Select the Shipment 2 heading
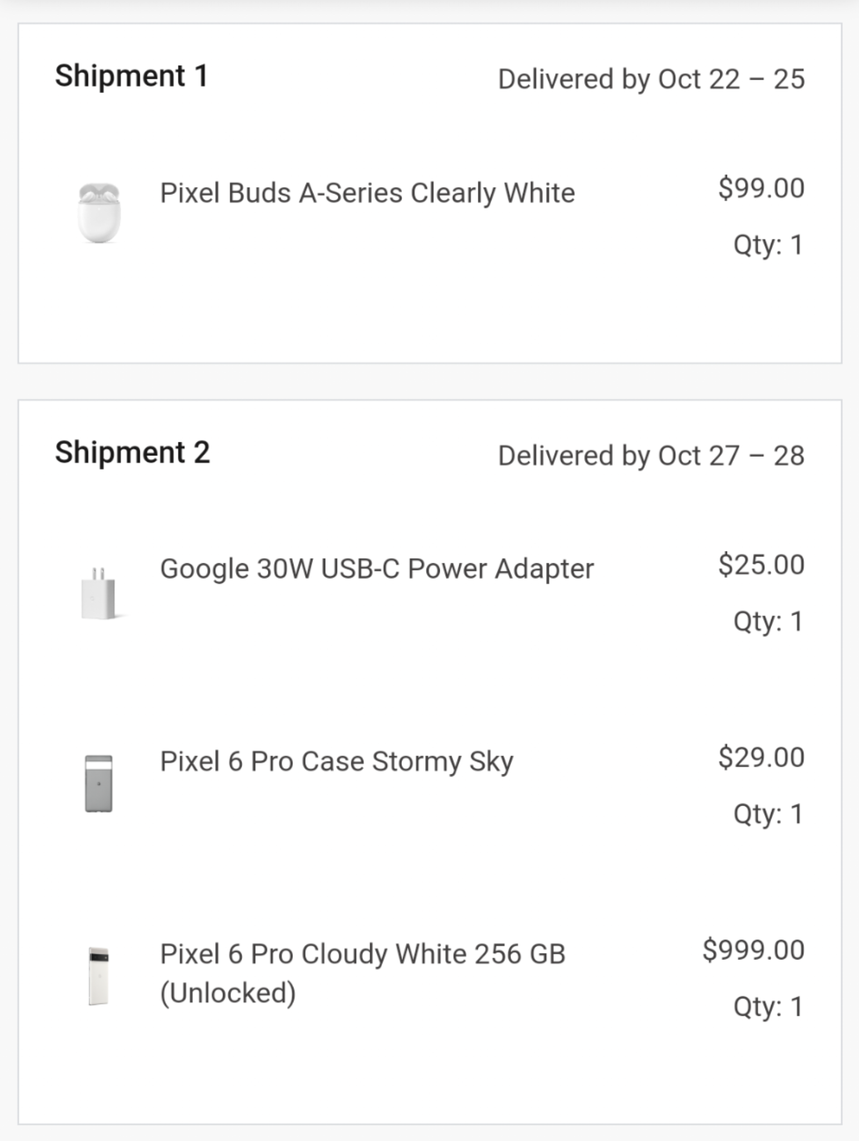859x1141 pixels. click(x=132, y=452)
